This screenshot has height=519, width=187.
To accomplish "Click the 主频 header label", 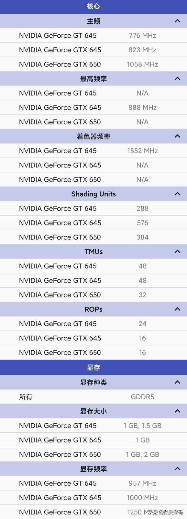I will (x=93, y=21).
